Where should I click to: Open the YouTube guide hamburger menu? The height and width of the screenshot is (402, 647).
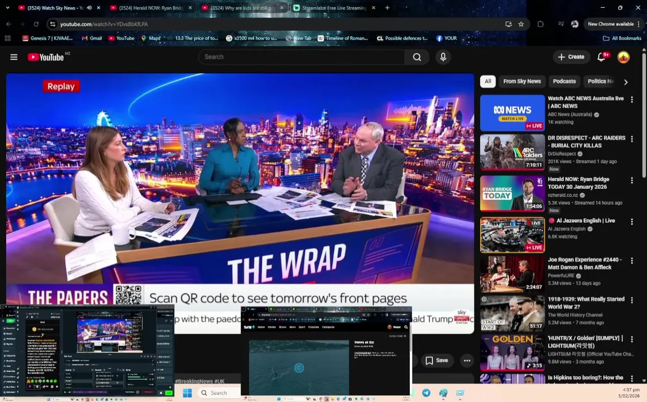[13, 57]
